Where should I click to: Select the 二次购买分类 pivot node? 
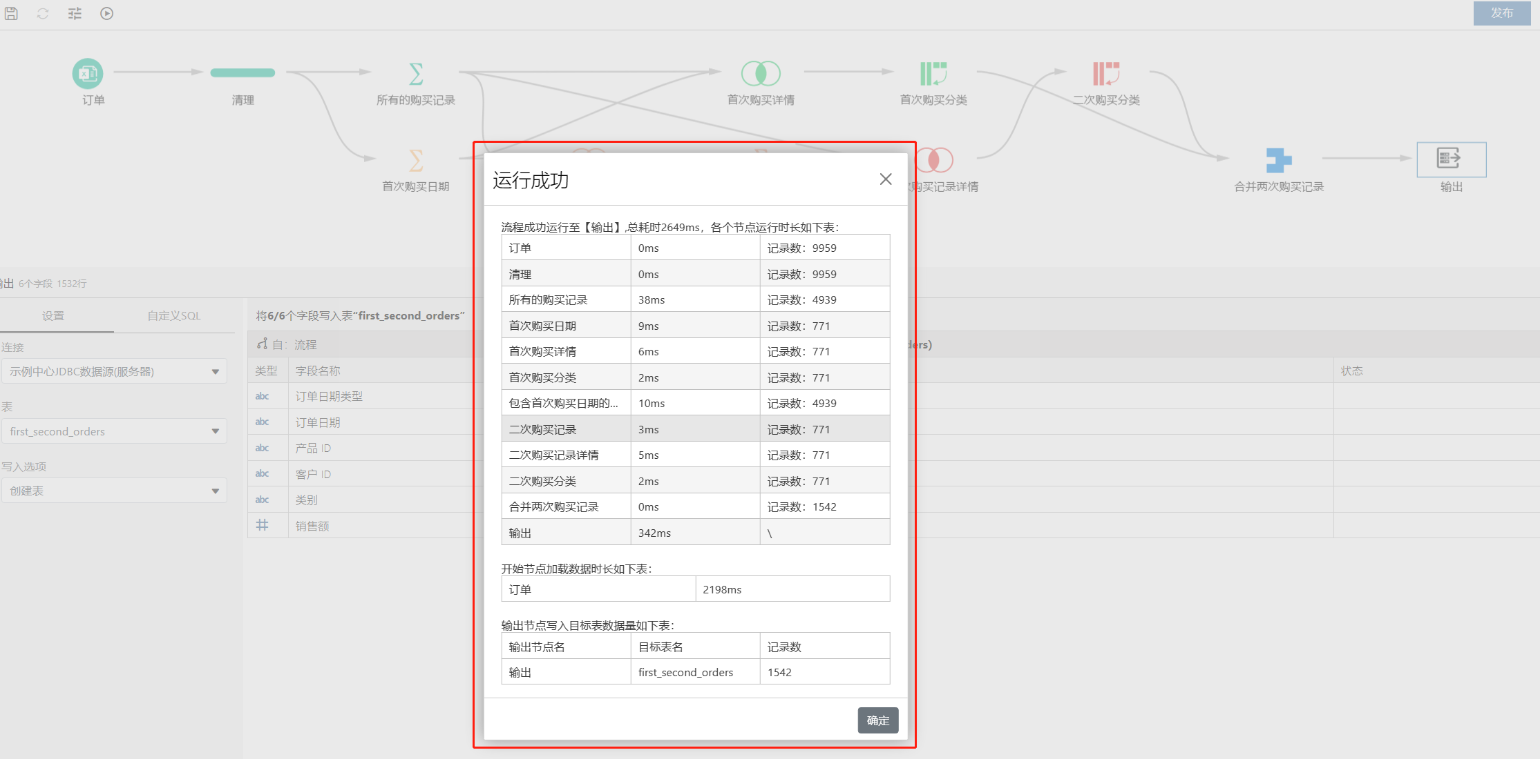click(x=1106, y=73)
